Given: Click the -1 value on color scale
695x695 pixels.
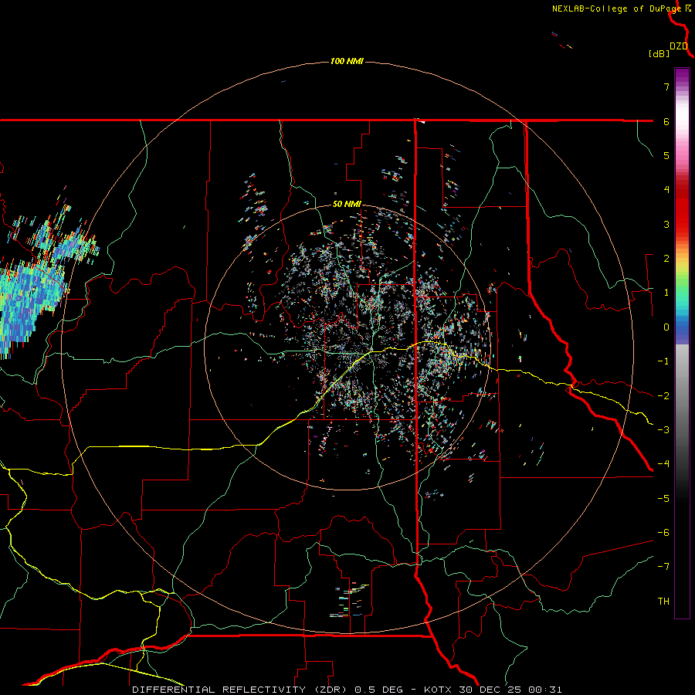Looking at the screenshot, I should point(663,361).
